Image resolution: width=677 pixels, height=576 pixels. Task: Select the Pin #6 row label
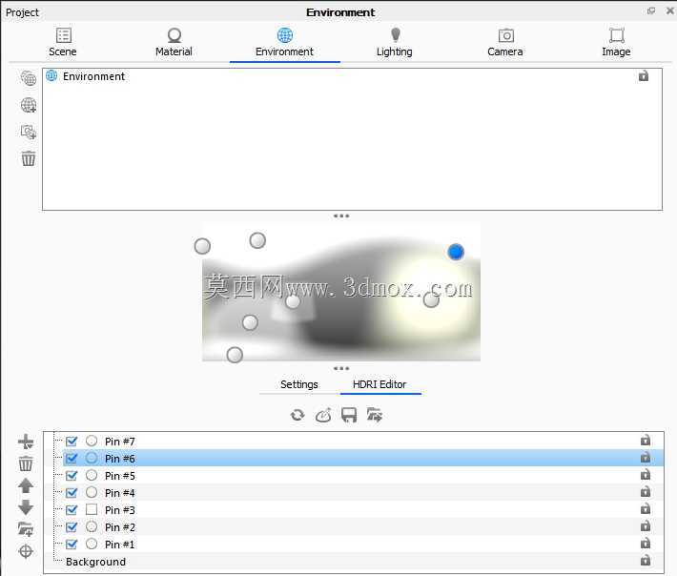[119, 459]
